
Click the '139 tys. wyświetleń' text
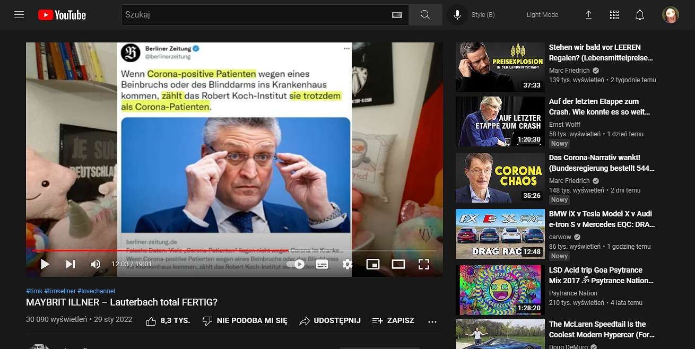click(577, 80)
